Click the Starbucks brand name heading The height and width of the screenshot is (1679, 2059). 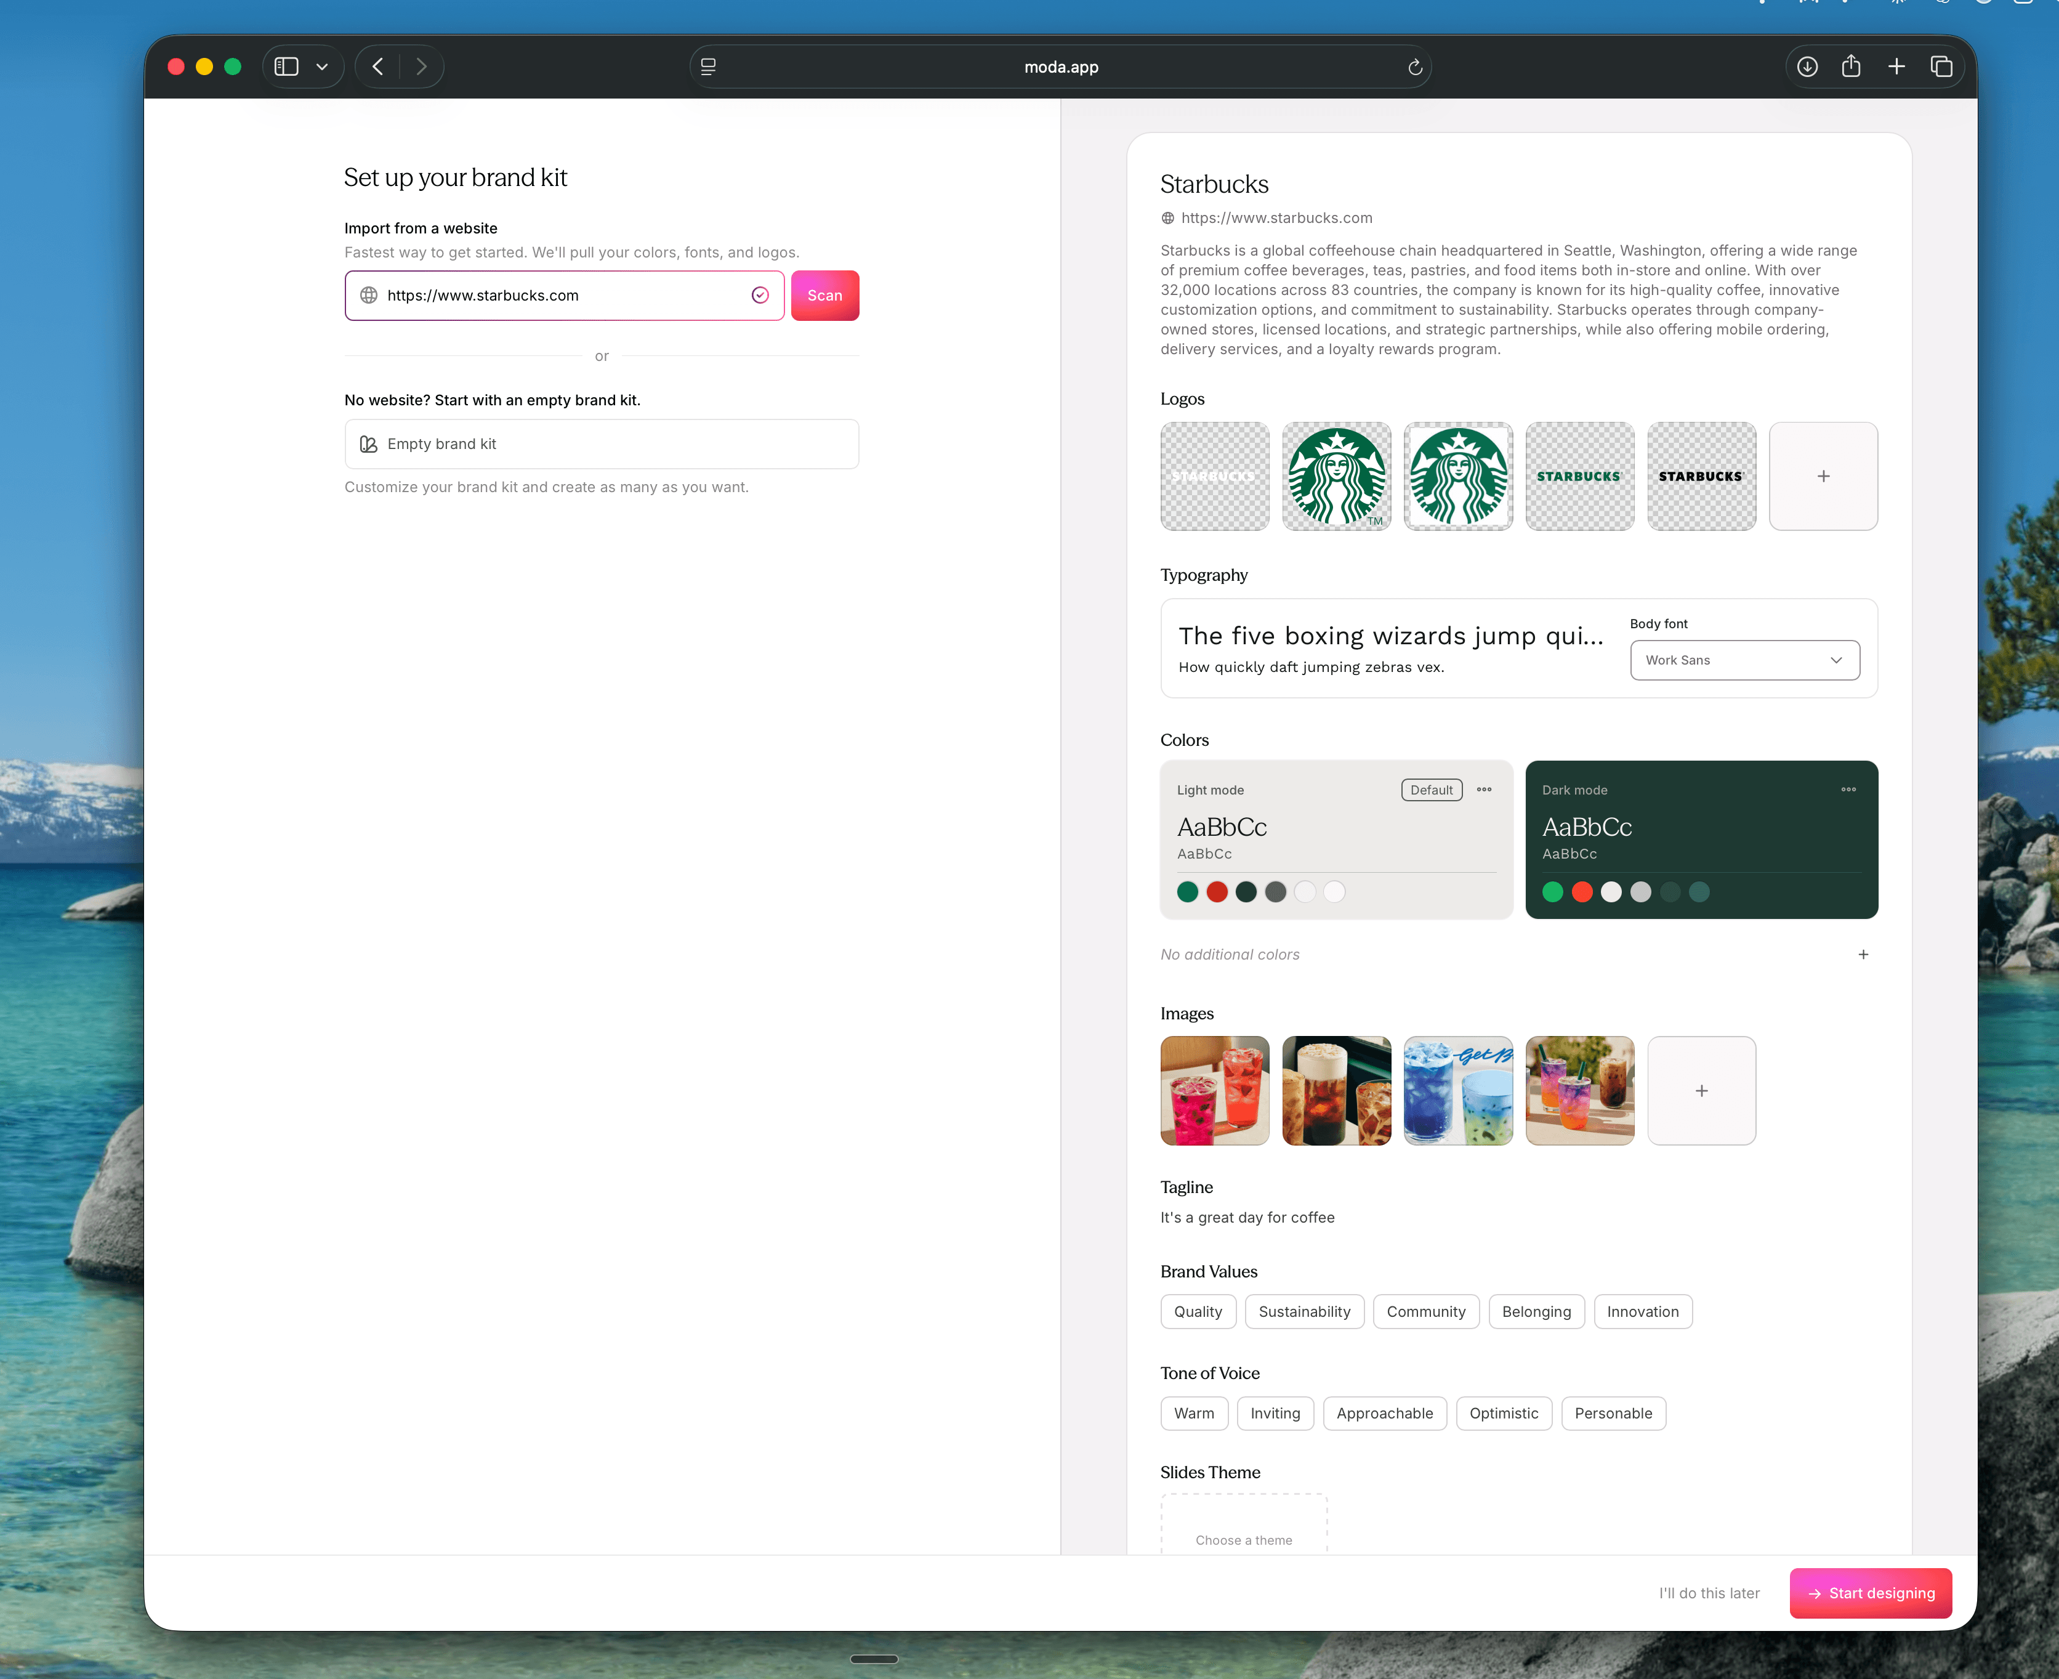point(1214,184)
